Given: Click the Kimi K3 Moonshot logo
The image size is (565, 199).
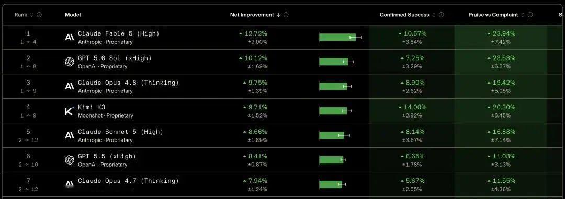Looking at the screenshot, I should [69, 111].
